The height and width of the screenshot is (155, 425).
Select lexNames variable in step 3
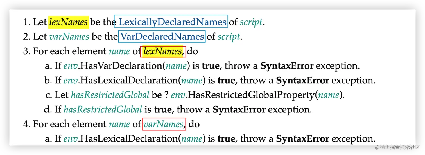click(x=163, y=51)
